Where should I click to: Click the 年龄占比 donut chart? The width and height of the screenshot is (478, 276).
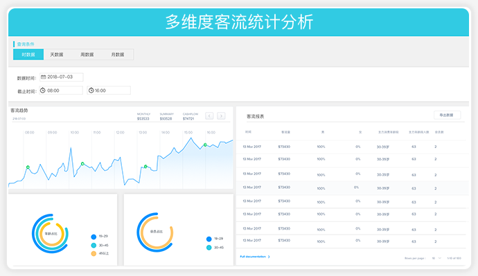(51, 233)
